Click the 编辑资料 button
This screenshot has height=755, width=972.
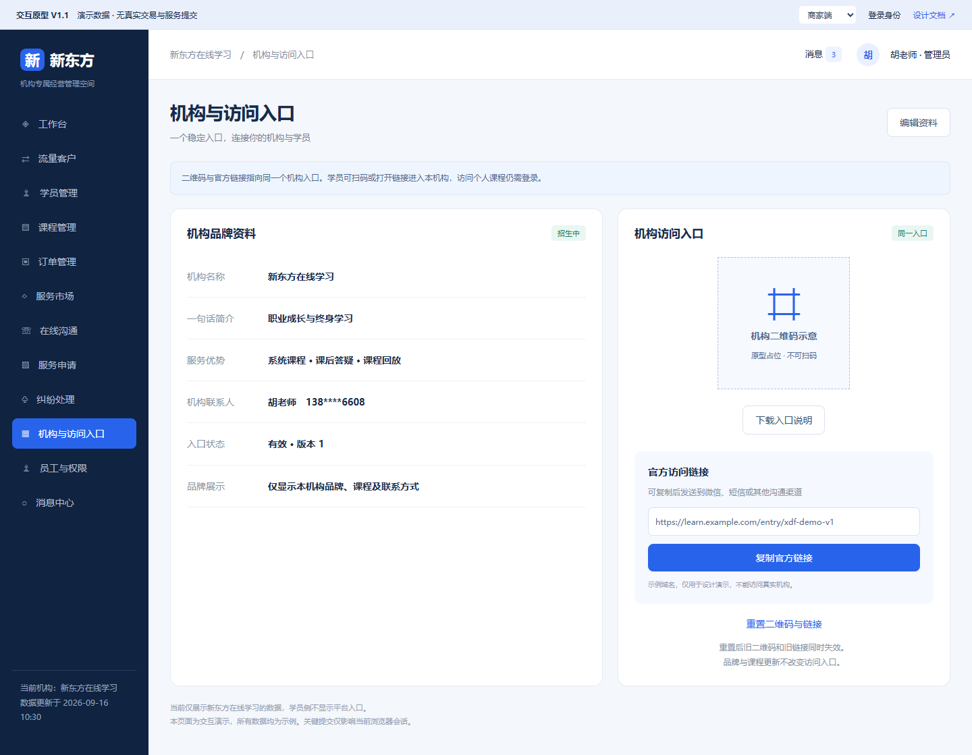point(919,123)
